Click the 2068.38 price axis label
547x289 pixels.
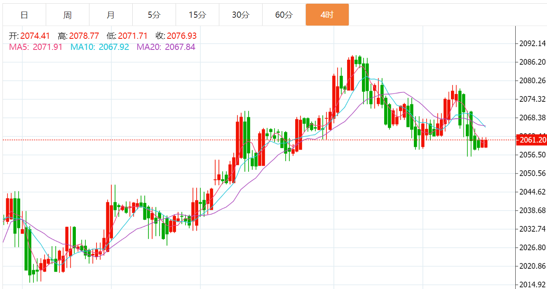click(x=533, y=118)
